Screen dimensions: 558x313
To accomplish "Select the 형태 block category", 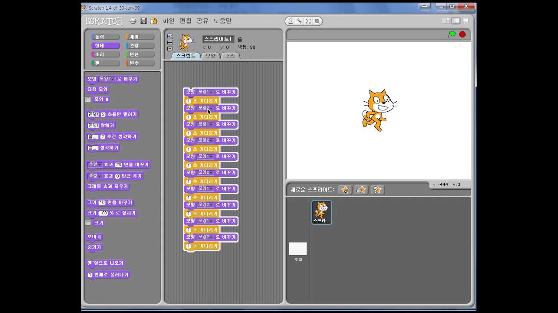I will 105,46.
